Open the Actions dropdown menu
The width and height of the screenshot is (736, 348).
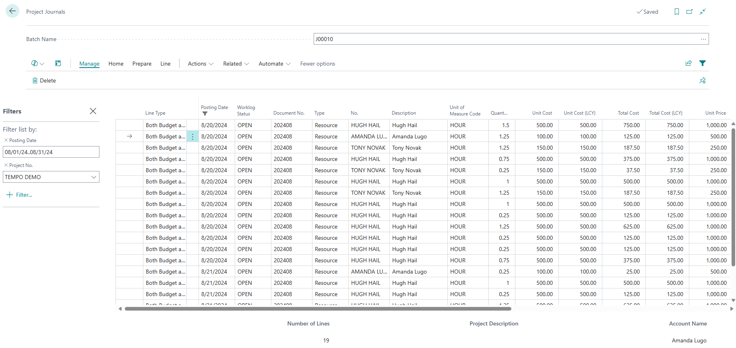[x=201, y=64]
